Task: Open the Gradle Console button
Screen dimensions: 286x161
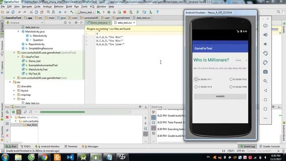Action: (269, 146)
